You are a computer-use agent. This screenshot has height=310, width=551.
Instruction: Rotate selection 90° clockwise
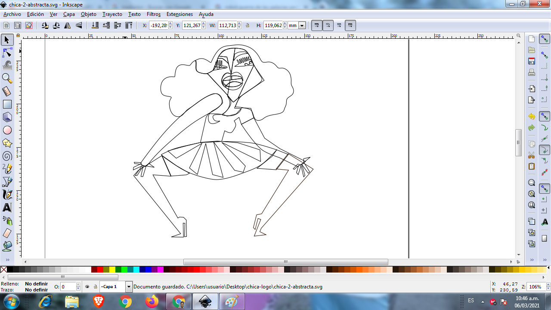[x=56, y=25]
